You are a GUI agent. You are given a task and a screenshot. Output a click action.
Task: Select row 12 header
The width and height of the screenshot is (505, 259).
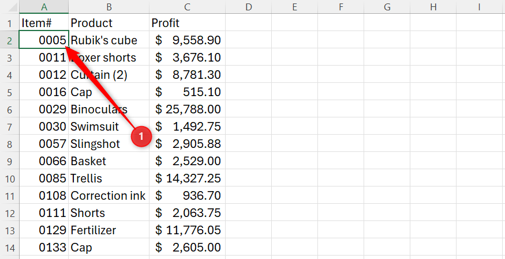click(10, 213)
